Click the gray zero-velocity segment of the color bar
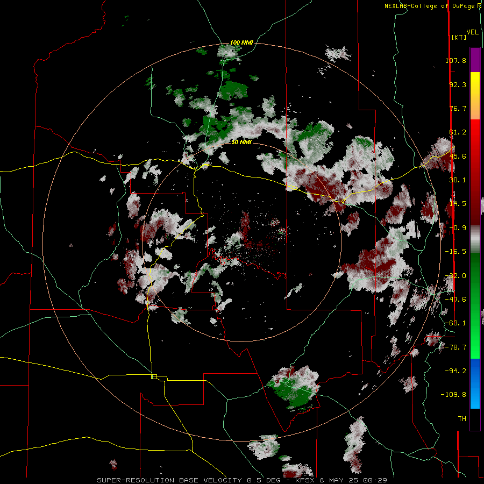484x484 pixels. (x=475, y=239)
